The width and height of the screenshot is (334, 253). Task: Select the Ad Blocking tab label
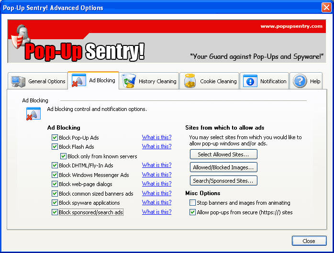102,80
